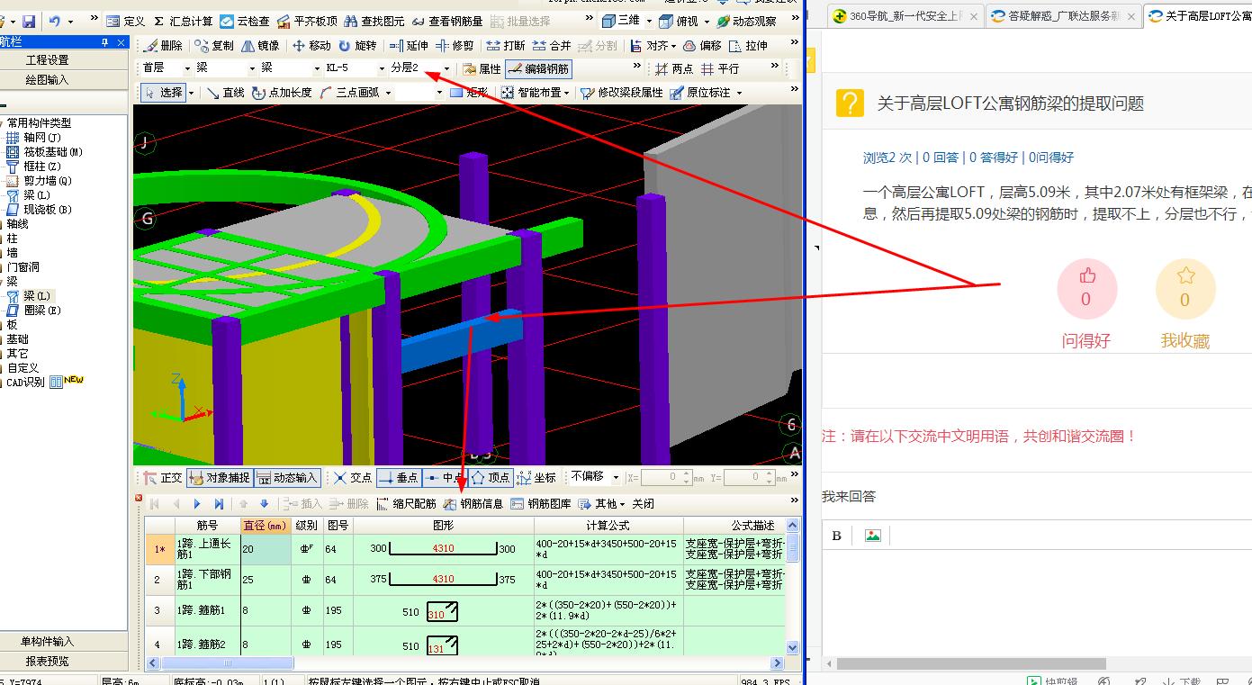Screen dimensions: 1252x685
Task: Open 属性 properties panel
Action: coord(482,68)
